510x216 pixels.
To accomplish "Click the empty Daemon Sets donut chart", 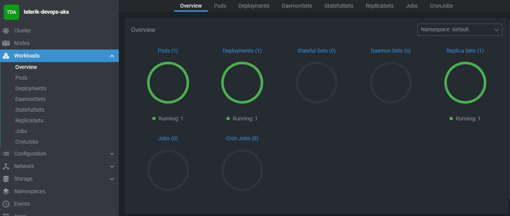I will tap(391, 83).
